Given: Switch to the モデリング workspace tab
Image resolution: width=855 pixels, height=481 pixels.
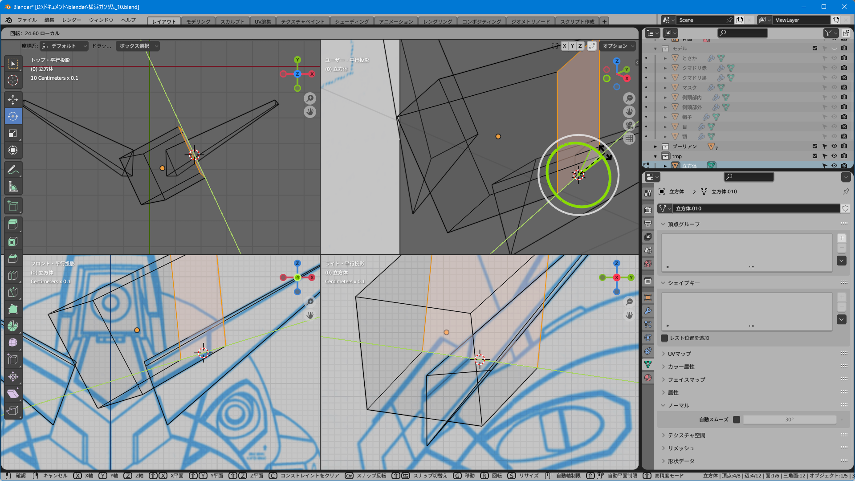Looking at the screenshot, I should [x=198, y=21].
